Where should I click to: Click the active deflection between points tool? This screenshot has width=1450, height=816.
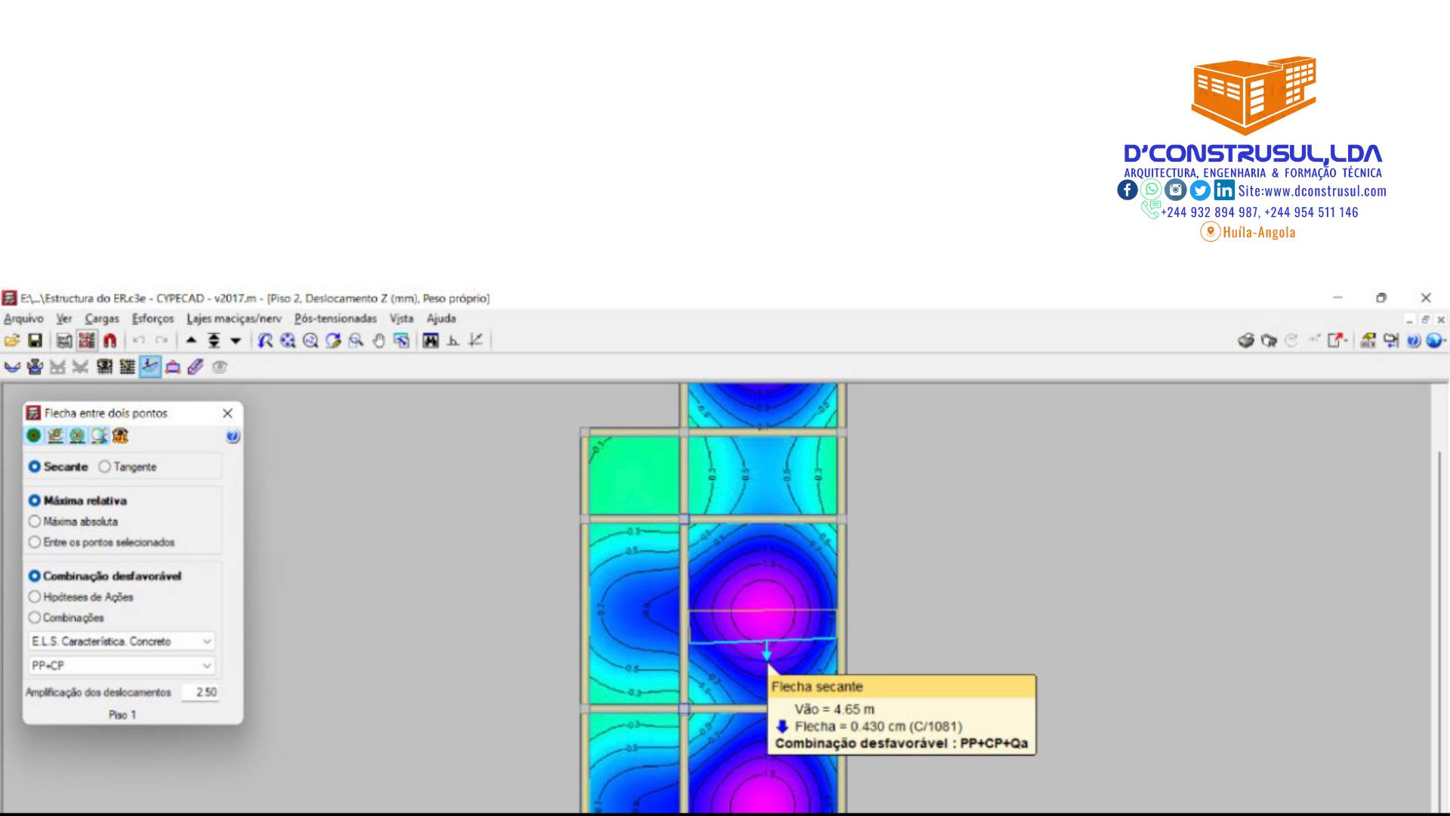click(x=150, y=367)
